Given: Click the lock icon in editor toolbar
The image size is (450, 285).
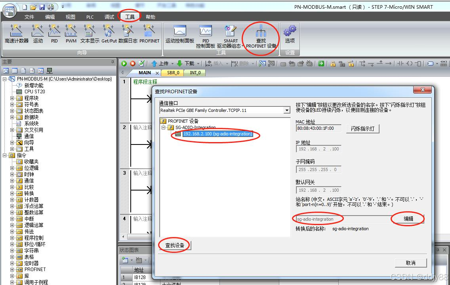Looking at the screenshot, I should (333, 64).
